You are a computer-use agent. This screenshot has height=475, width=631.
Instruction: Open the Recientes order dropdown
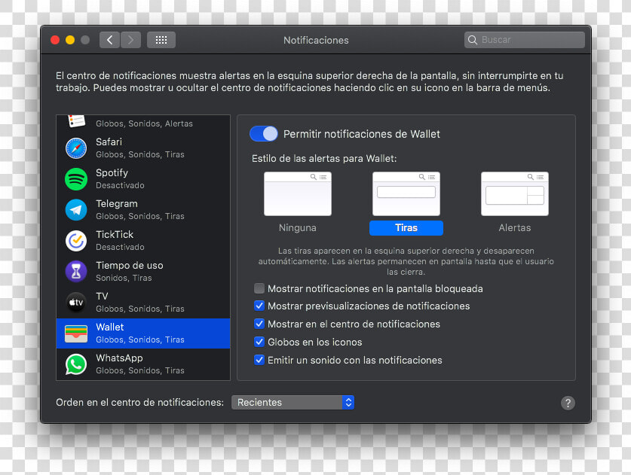(293, 402)
